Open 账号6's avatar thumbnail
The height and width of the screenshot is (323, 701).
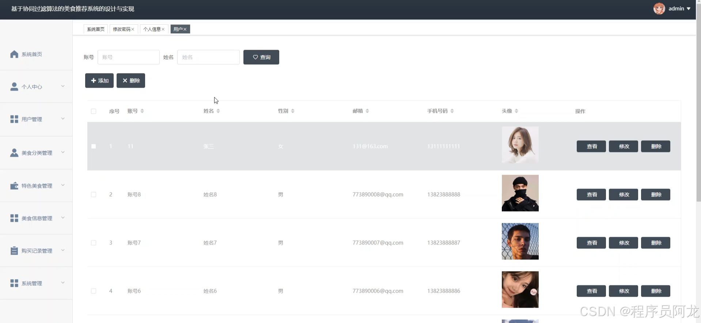tap(520, 289)
